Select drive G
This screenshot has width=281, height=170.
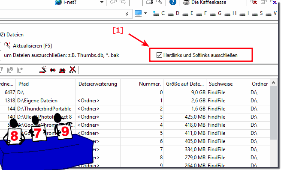click(216, 13)
